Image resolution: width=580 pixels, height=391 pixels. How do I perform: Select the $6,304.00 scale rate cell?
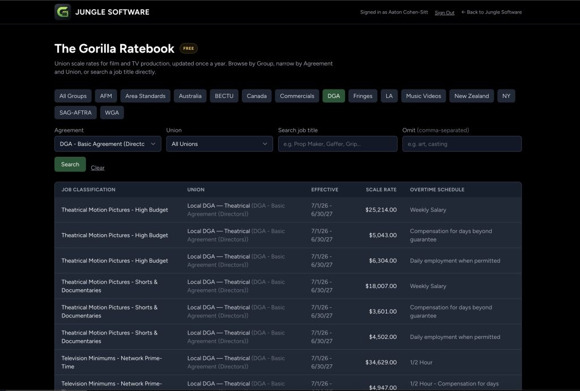point(383,260)
